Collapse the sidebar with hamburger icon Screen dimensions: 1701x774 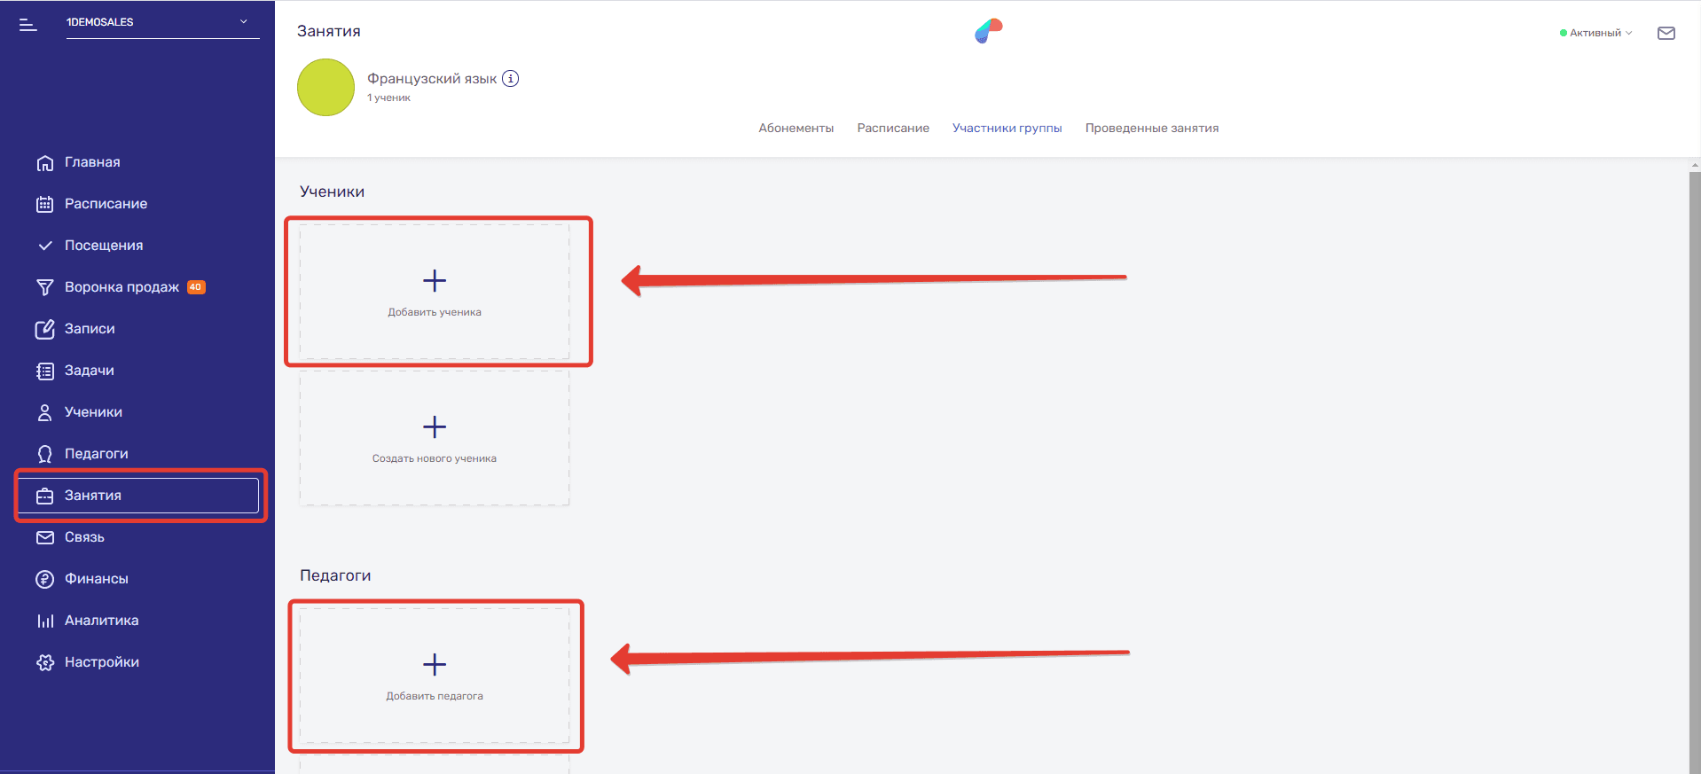[28, 25]
